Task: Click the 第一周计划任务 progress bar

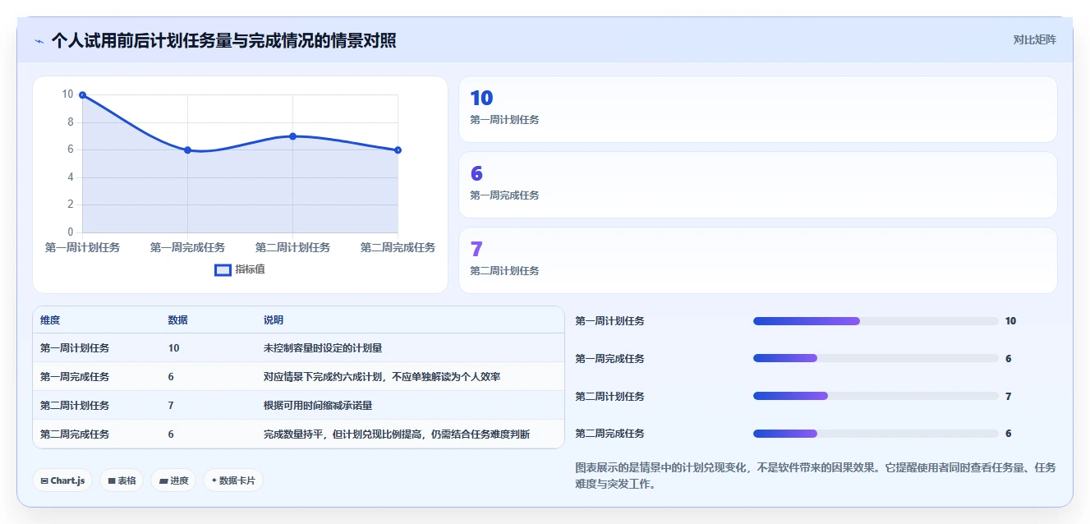Action: (876, 321)
